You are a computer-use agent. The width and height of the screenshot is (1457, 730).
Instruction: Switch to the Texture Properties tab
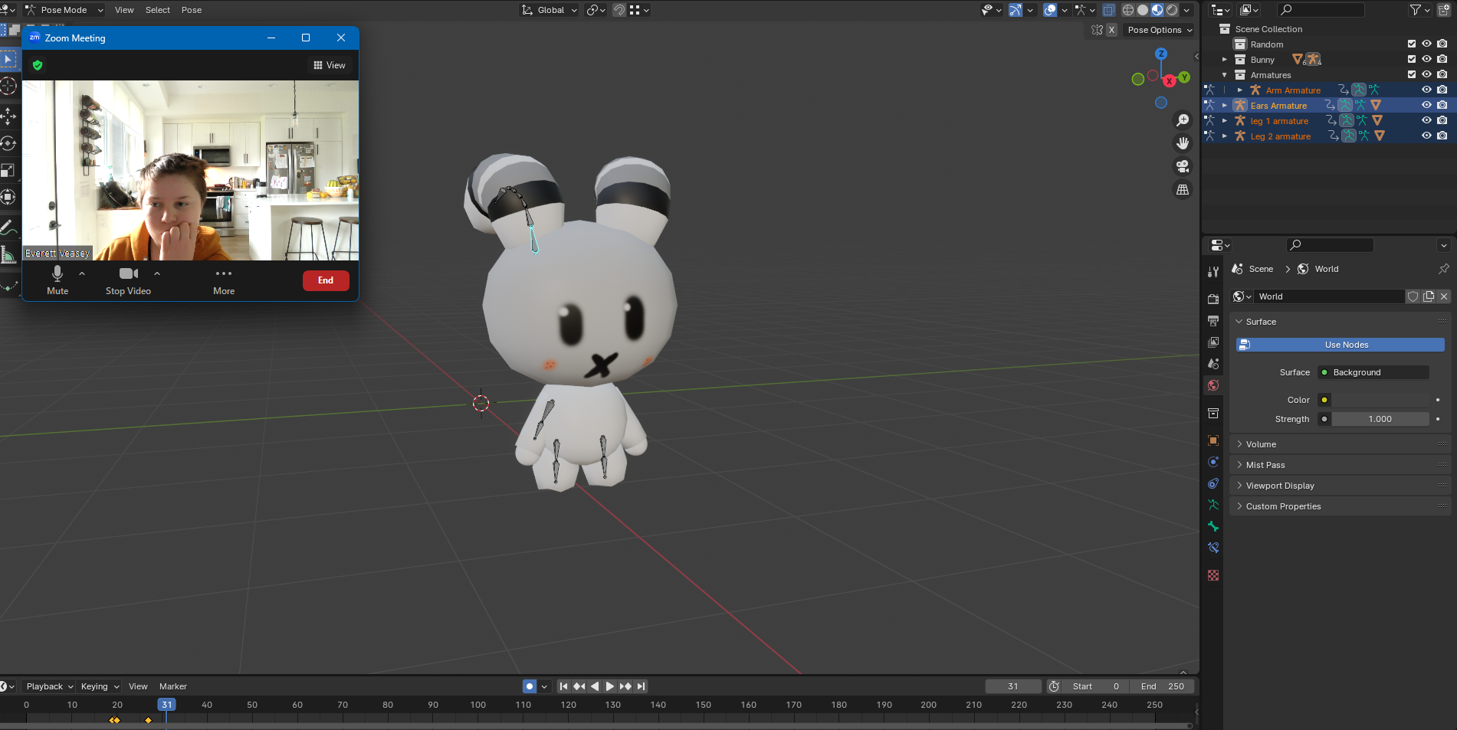coord(1213,575)
